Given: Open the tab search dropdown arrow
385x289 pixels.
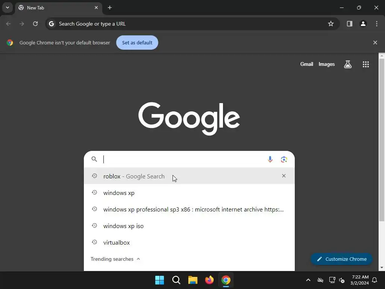Looking at the screenshot, I should (8, 8).
